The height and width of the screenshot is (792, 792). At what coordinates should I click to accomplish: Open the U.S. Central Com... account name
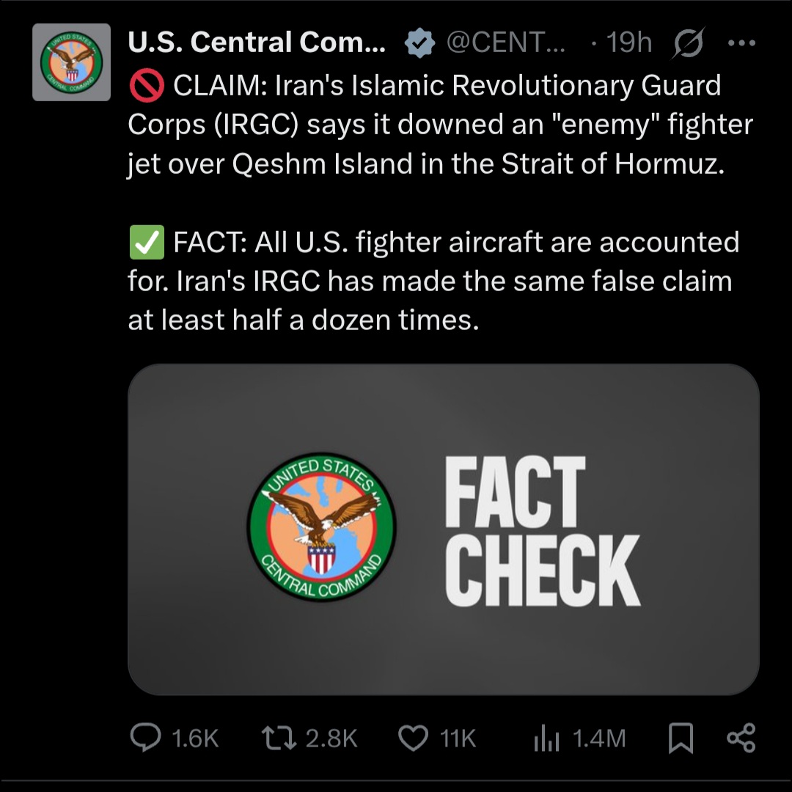pos(256,43)
